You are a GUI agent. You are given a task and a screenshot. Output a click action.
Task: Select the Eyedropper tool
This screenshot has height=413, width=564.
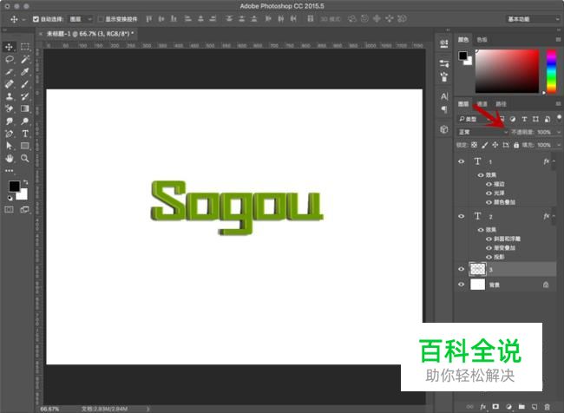[25, 72]
